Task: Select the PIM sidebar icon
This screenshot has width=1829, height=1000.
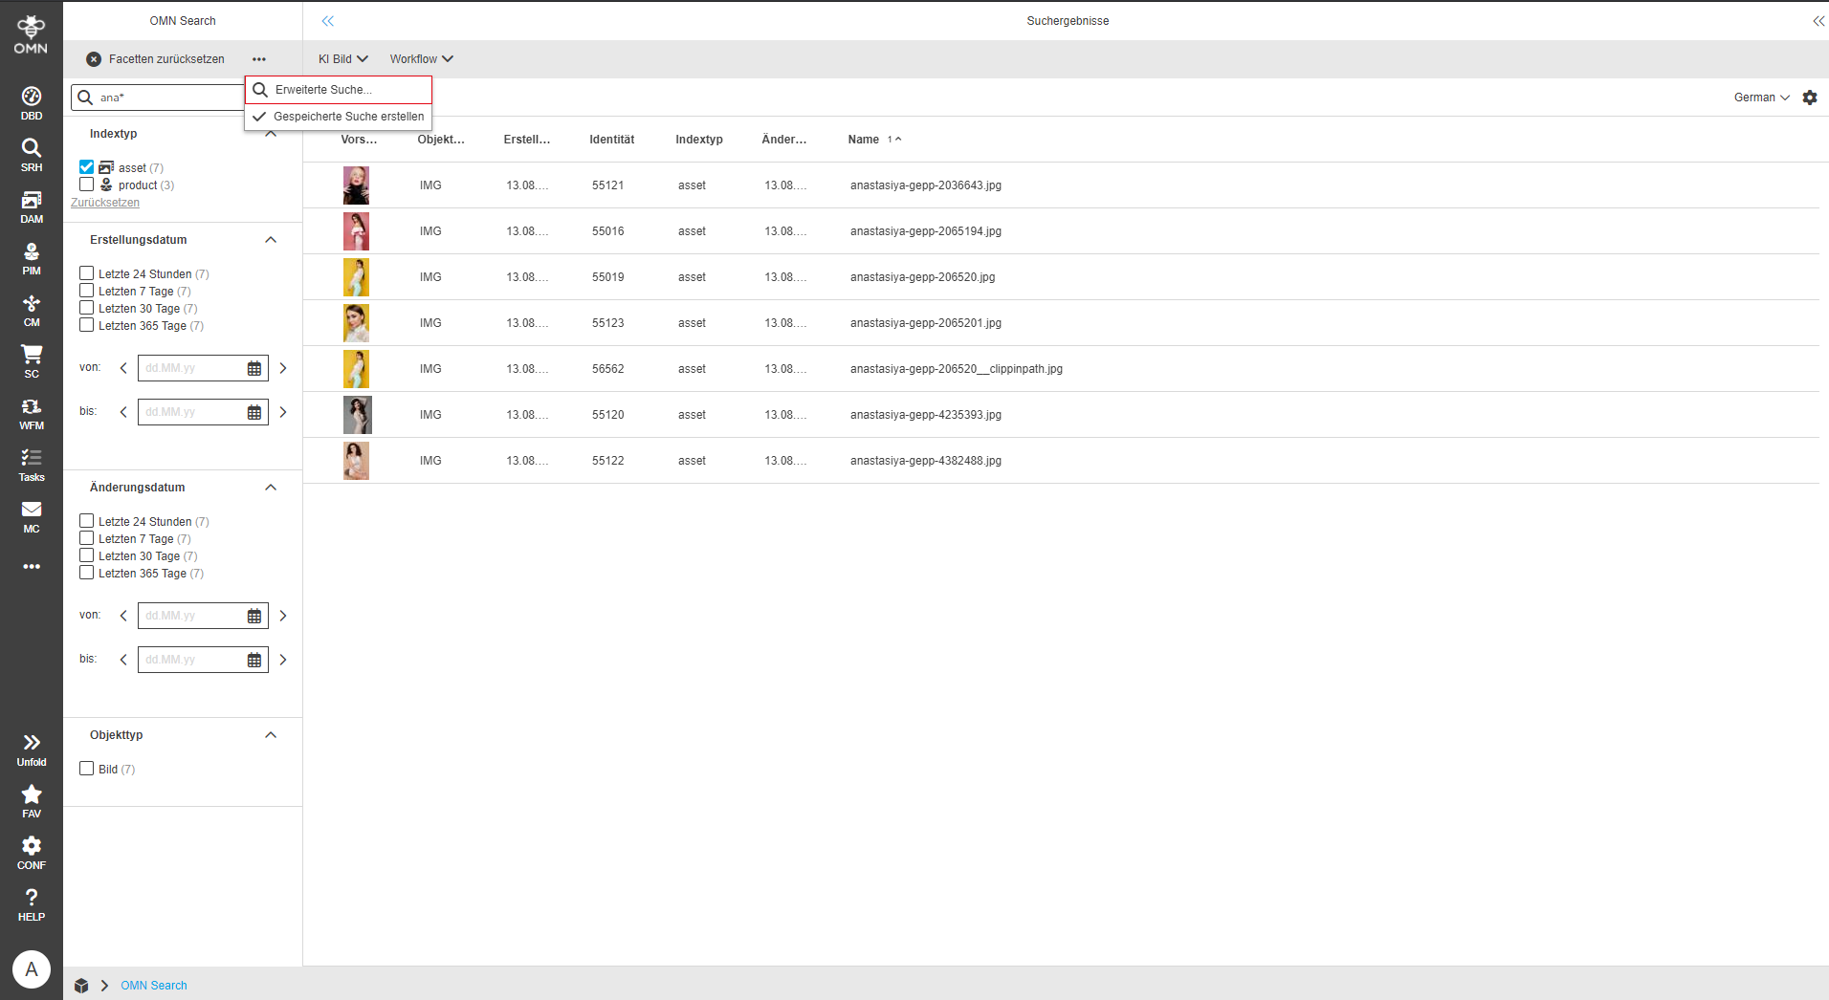Action: (x=31, y=257)
